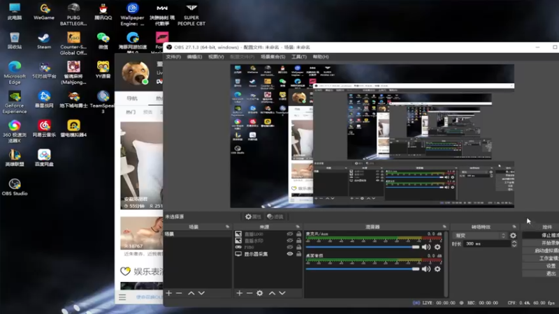Open the YY语音 desktop icon
The height and width of the screenshot is (314, 559).
tap(103, 70)
